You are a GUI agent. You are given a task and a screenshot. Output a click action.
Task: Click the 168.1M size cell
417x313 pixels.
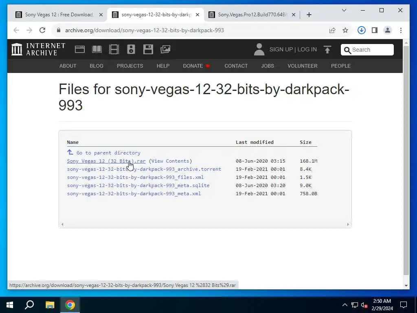coord(309,161)
